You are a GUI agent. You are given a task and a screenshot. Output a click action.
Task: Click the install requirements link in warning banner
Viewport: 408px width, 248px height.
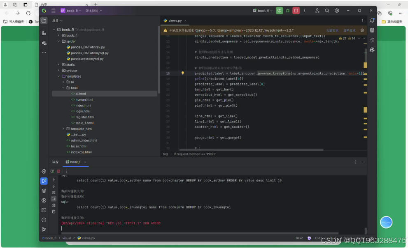tap(332, 30)
